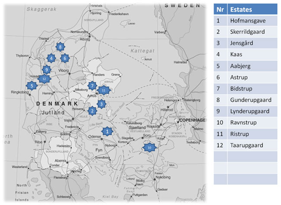Click star marker 1 near Odense
The image size is (281, 205).
coord(107,131)
